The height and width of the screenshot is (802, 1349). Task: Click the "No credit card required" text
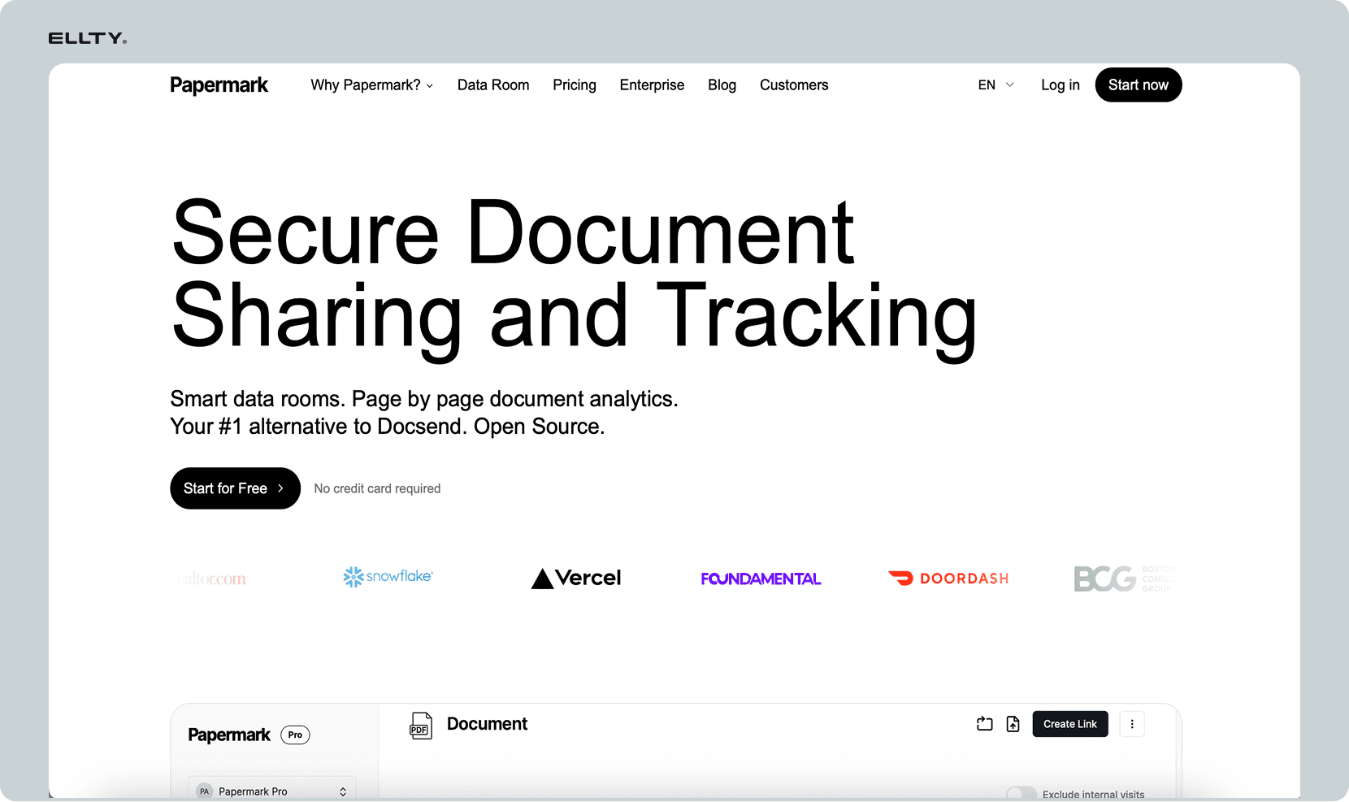click(377, 488)
